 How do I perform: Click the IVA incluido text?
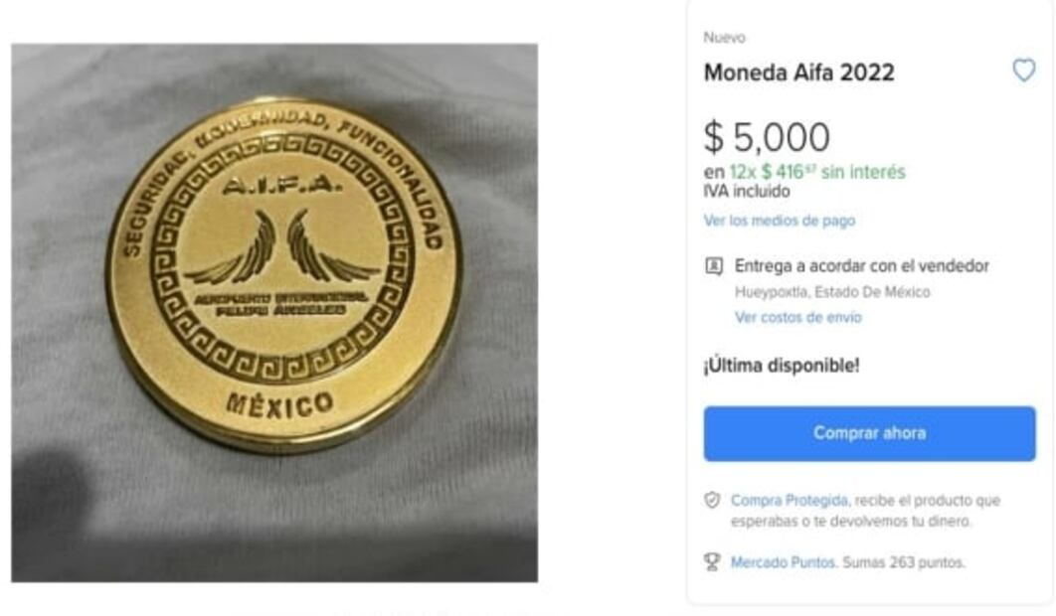pos(747,192)
